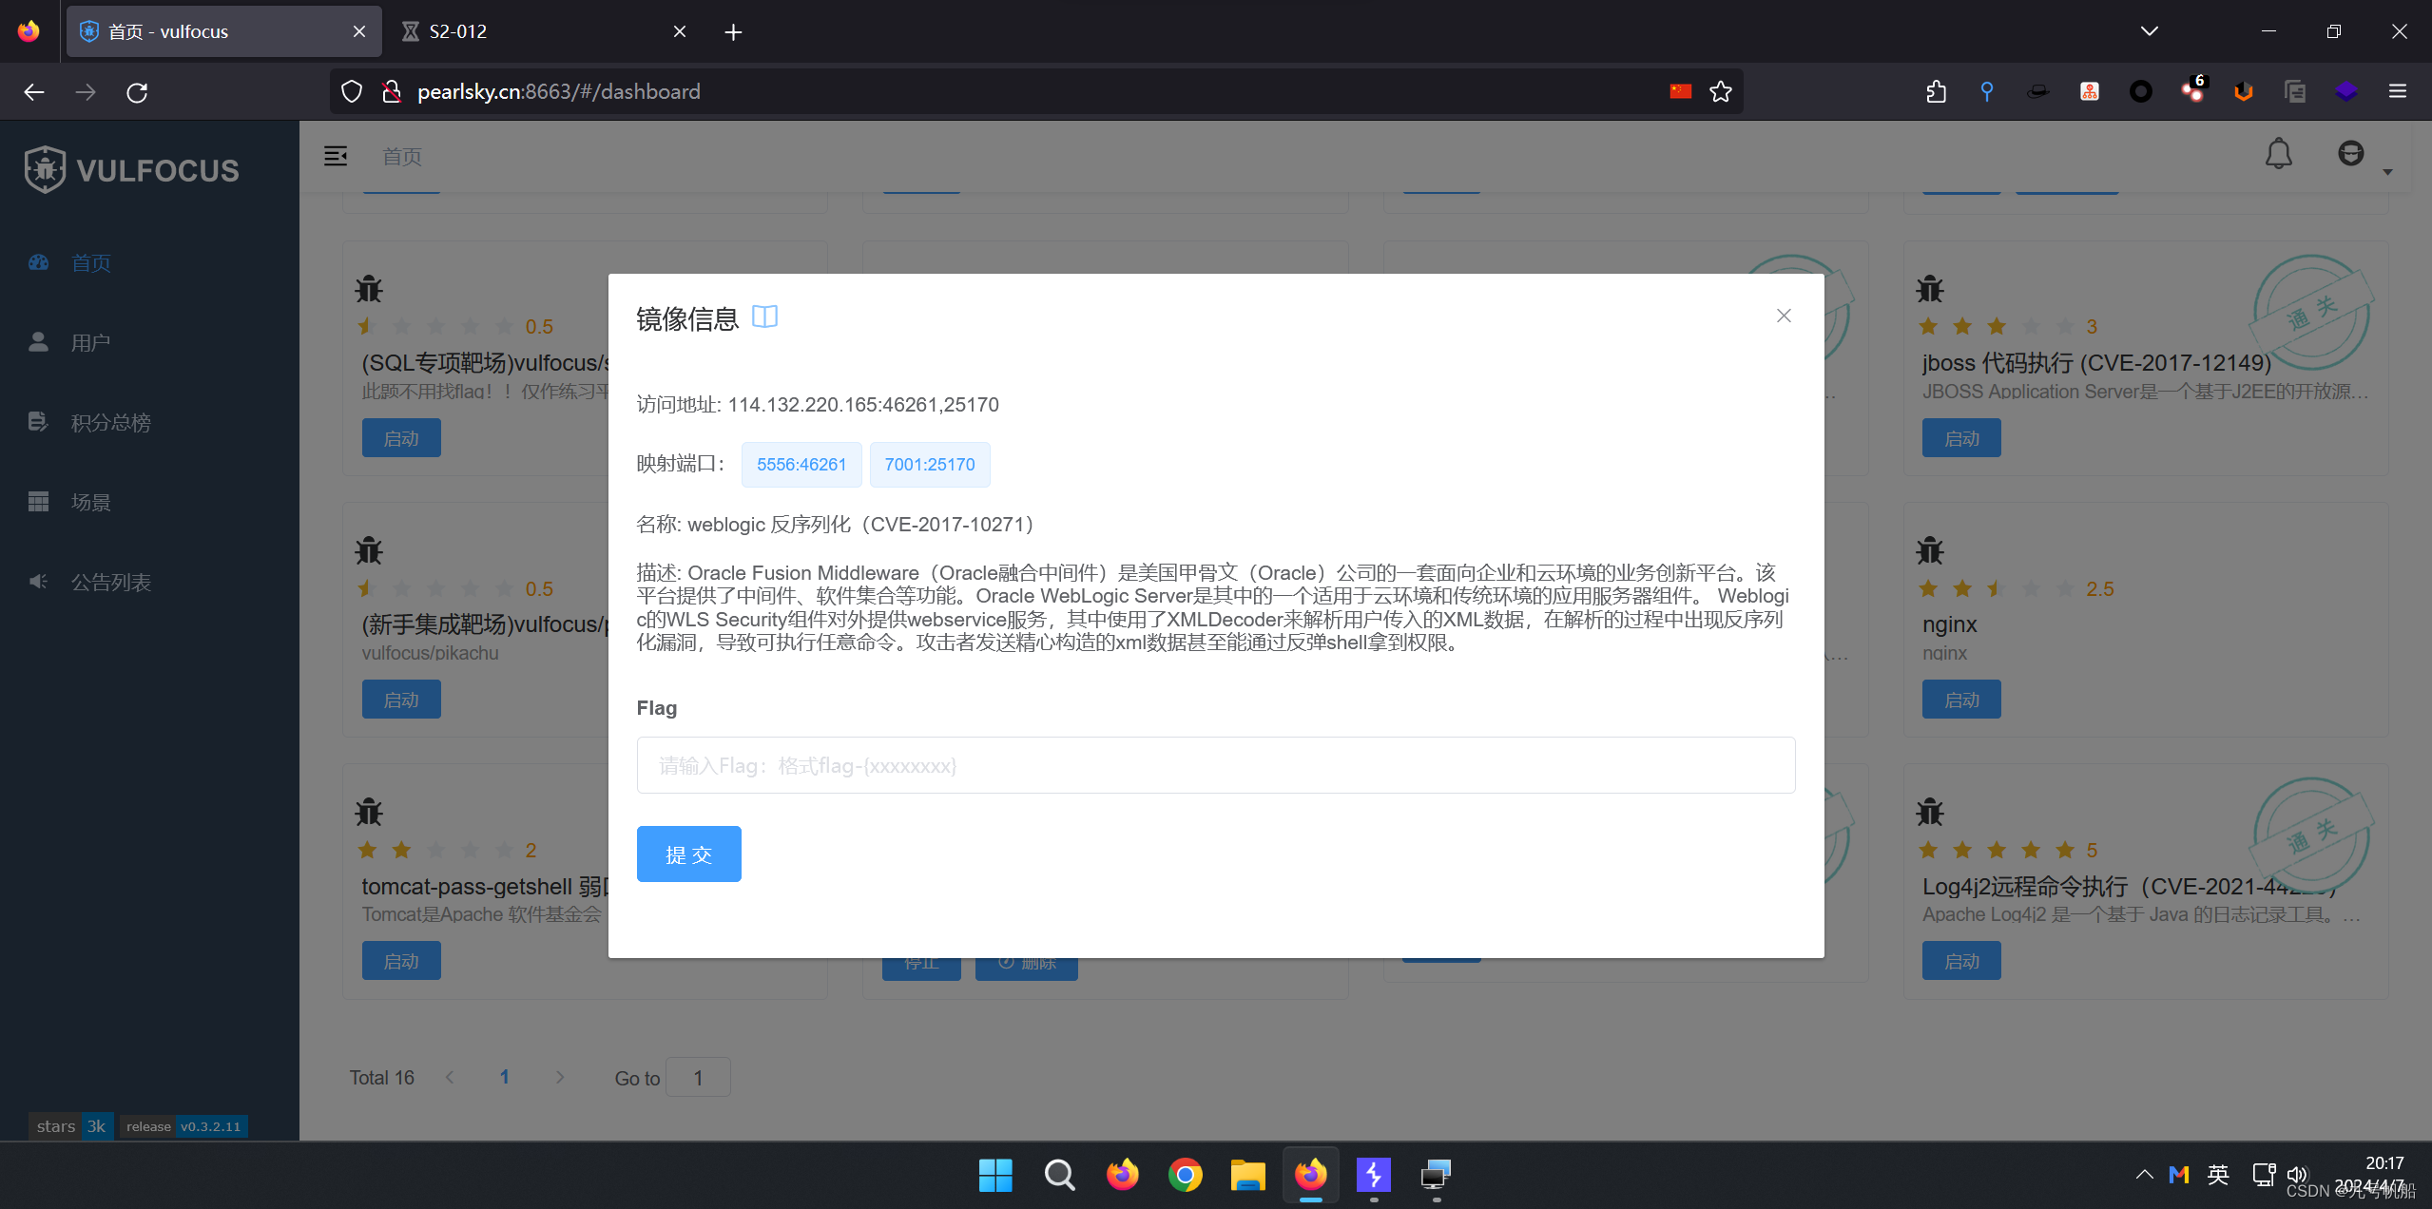Bookmark this page with the star icon
Screen dimensions: 2432x1209
pyautogui.click(x=1721, y=91)
